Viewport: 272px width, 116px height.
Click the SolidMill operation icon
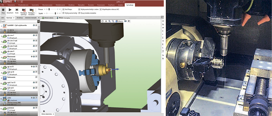tap(5, 26)
